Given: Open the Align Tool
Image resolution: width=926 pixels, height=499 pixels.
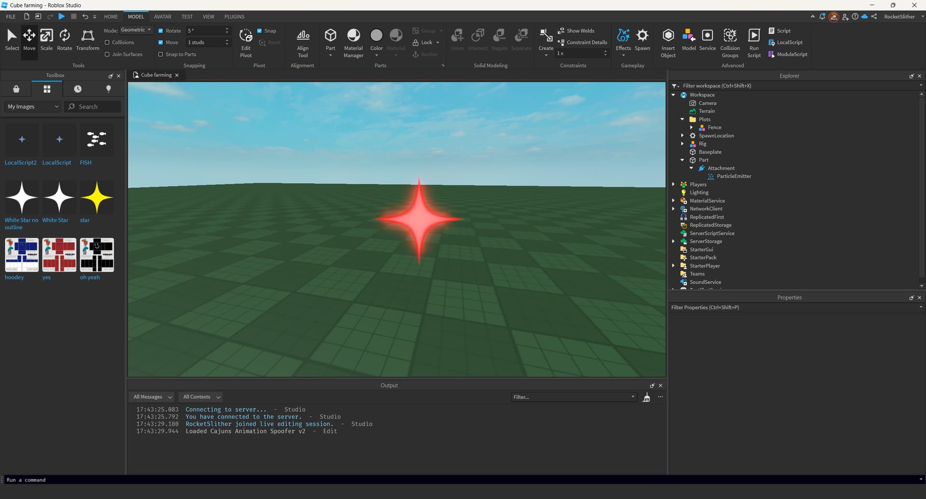Looking at the screenshot, I should (303, 41).
